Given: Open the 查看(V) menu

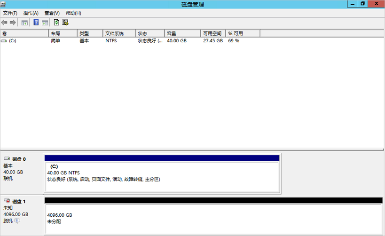Looking at the screenshot, I should click(52, 13).
